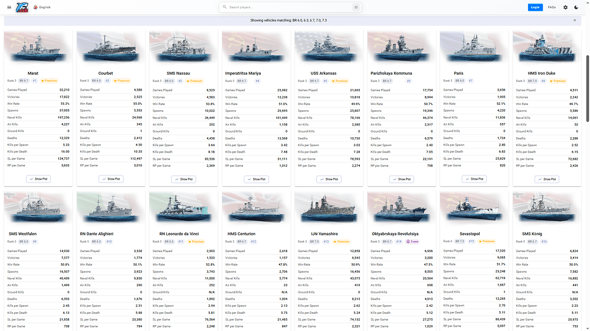This screenshot has height=331, width=590.
Task: Click the Courbet ship image
Action: tap(111, 48)
